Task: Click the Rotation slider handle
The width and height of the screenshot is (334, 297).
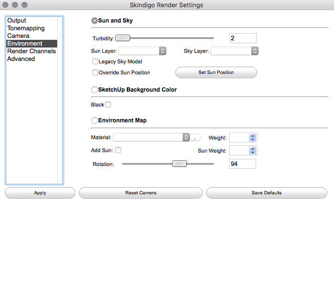Action: pyautogui.click(x=179, y=164)
